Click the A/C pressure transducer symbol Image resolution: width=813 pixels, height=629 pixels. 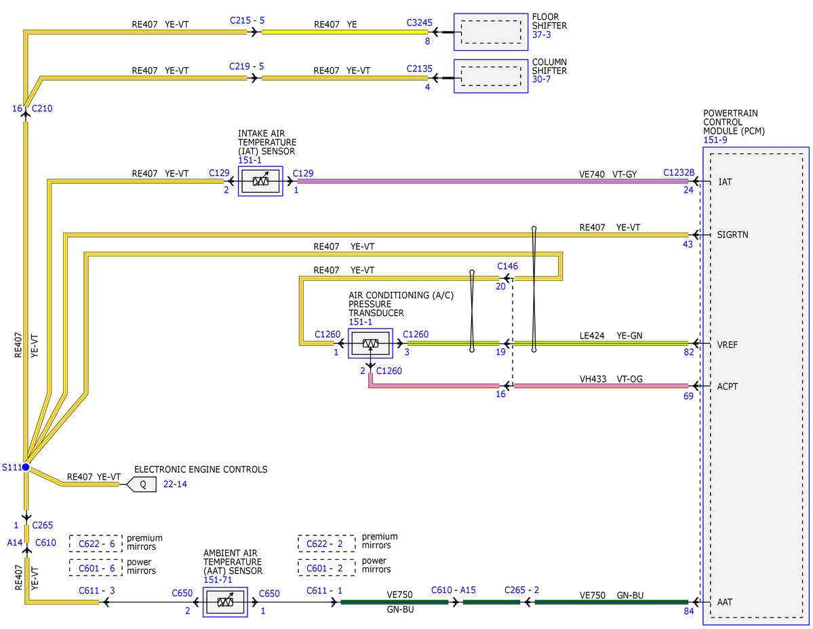[x=370, y=343]
